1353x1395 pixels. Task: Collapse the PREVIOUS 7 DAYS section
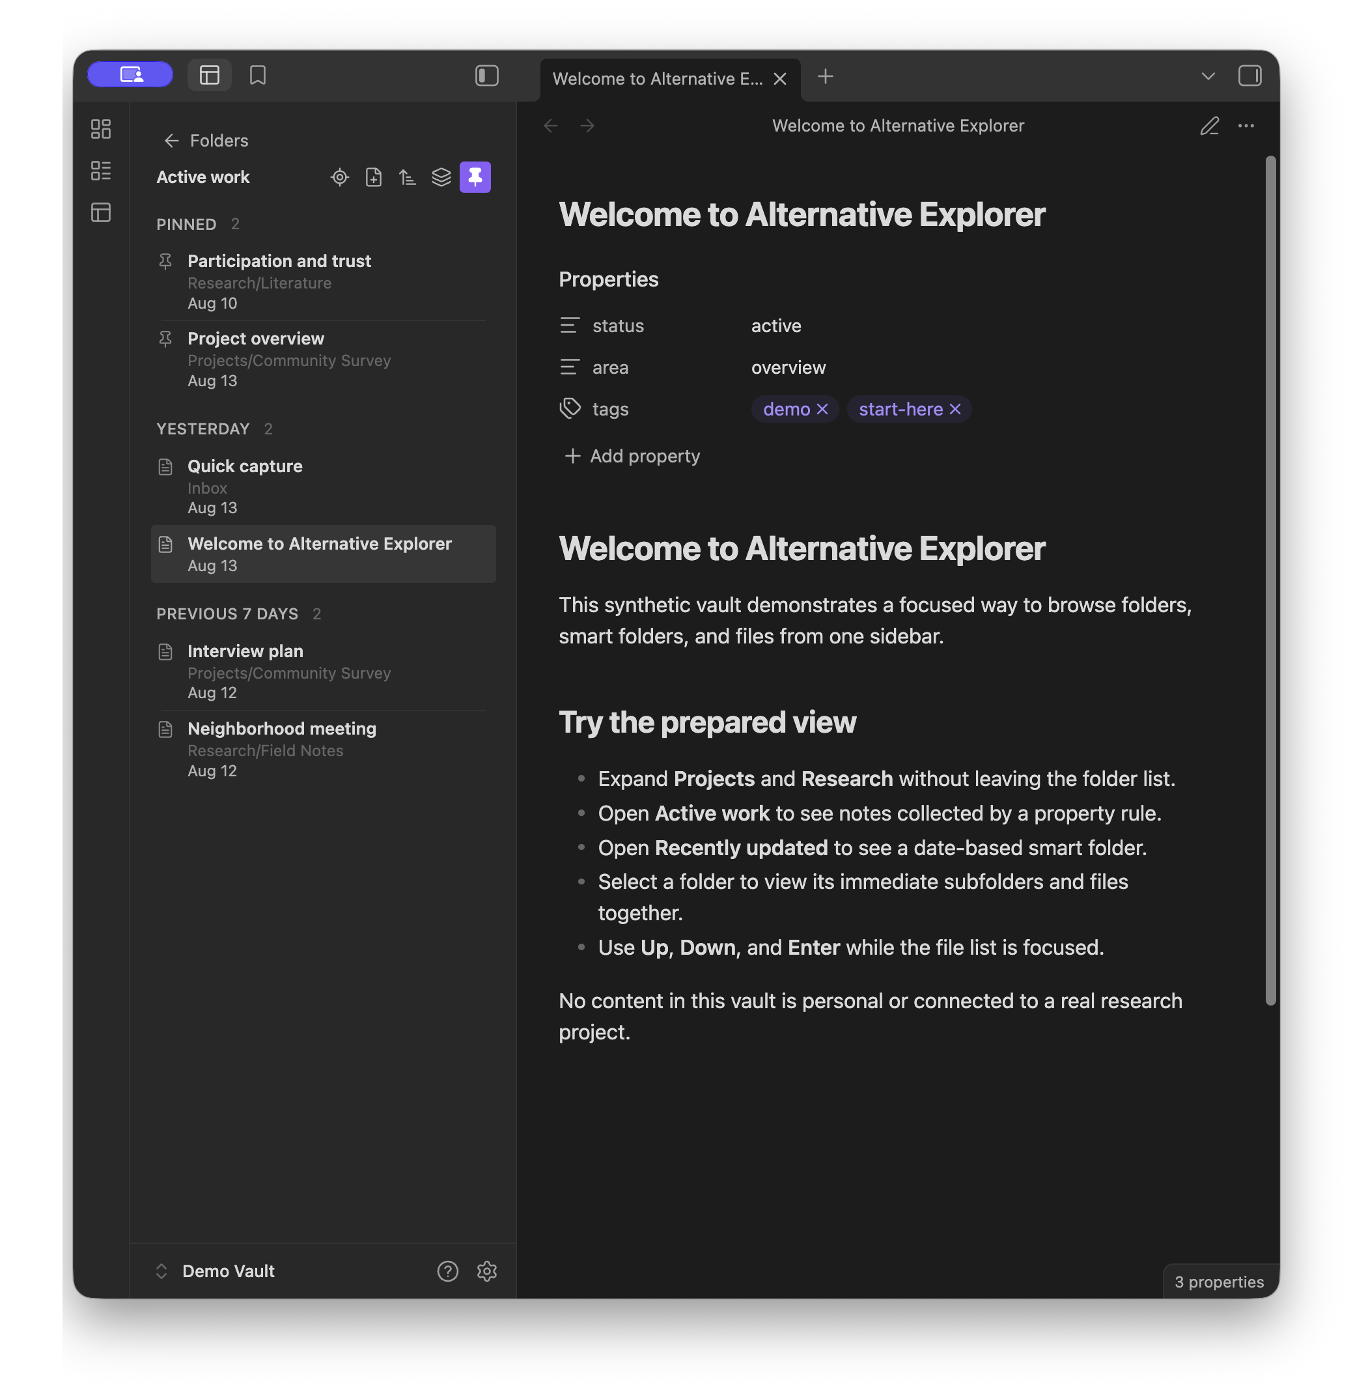(x=238, y=613)
